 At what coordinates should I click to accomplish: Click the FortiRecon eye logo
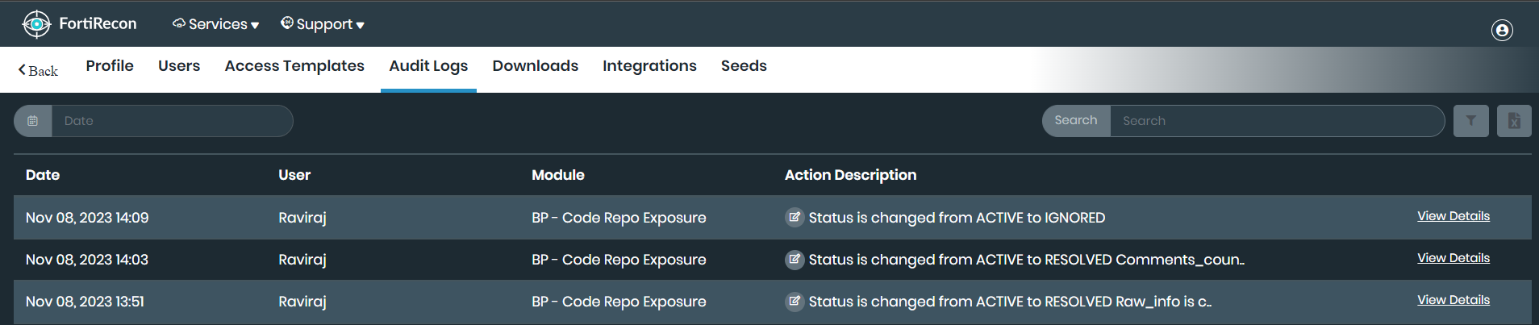(36, 24)
